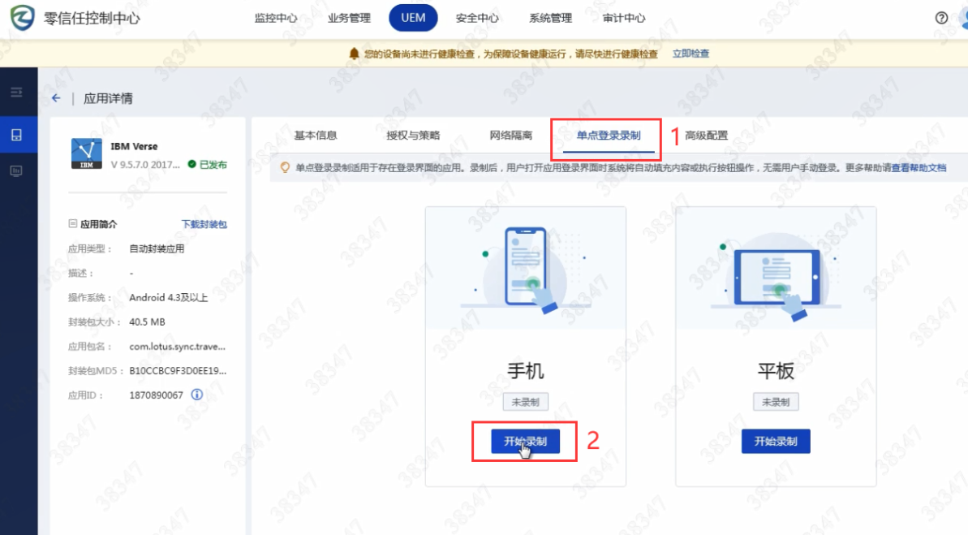This screenshot has width=968, height=535.
Task: Click the info icon beside 应用ID
Action: pos(197,394)
